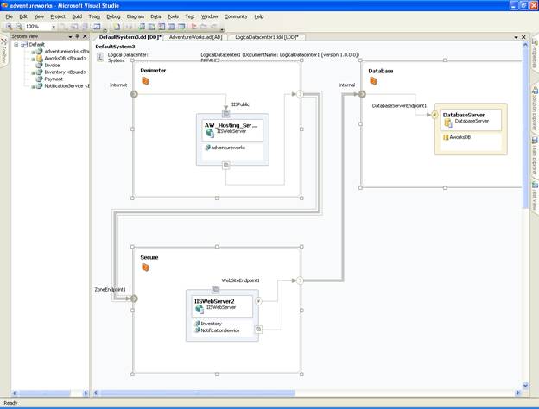Click the zoom out magnifier toolbar icon
This screenshot has width=539, height=409.
point(19,27)
